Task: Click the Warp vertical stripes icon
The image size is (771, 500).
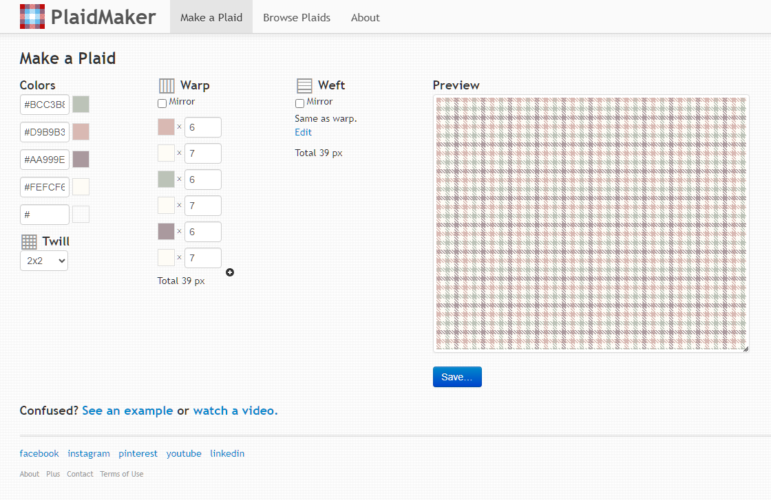Action: [167, 85]
